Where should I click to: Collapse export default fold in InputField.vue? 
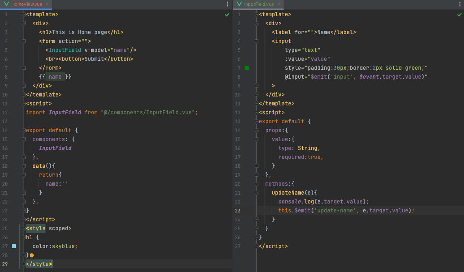click(256, 121)
